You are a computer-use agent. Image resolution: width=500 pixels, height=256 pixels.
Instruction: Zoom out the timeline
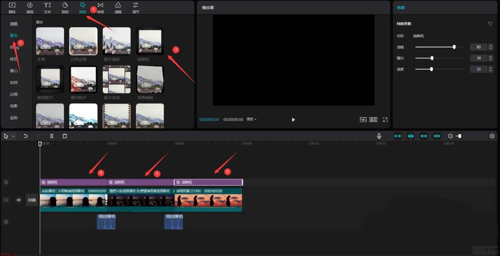click(450, 136)
